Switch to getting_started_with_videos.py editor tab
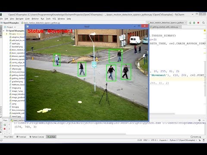This screenshot has height=155, width=207. [165, 27]
